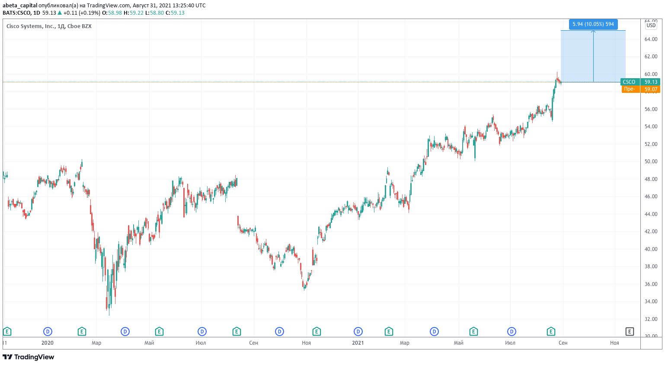
Task: Click the 44.00 price axis label
Action: pyautogui.click(x=651, y=214)
